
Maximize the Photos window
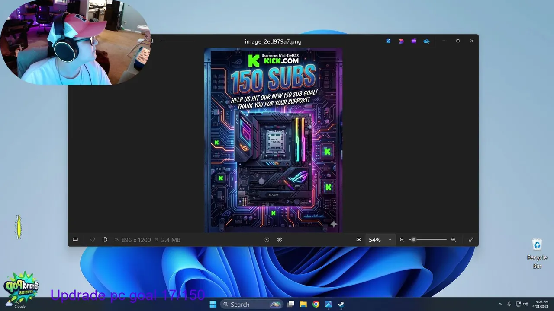[x=458, y=41]
